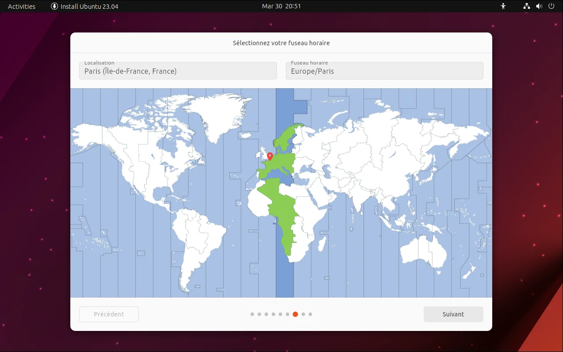
Task: Select the Localisation field showing Paris
Action: (x=178, y=71)
